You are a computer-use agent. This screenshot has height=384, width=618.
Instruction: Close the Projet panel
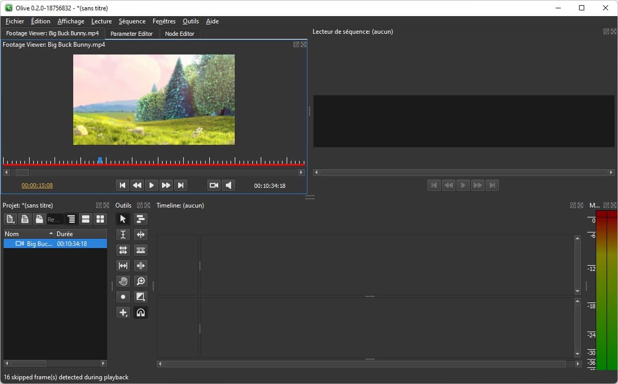pyautogui.click(x=106, y=205)
